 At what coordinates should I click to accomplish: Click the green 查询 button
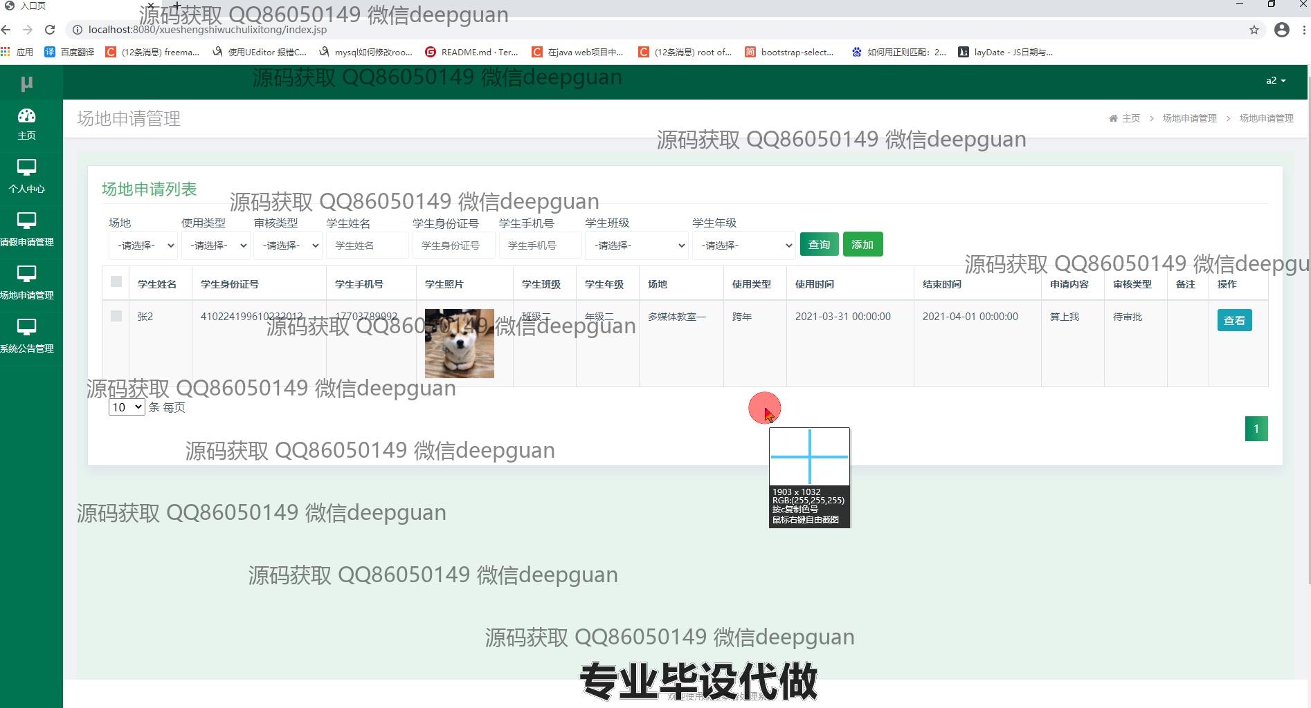(x=819, y=245)
